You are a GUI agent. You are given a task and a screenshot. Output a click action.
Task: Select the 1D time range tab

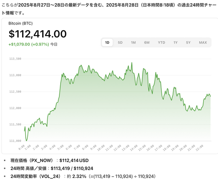[x=107, y=43]
